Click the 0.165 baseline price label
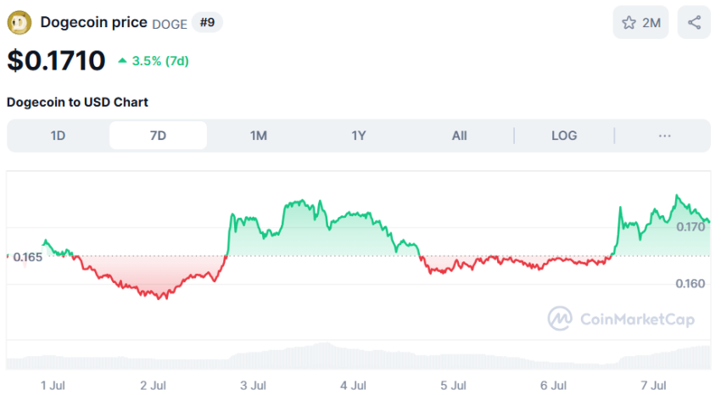The image size is (721, 395). [x=28, y=257]
